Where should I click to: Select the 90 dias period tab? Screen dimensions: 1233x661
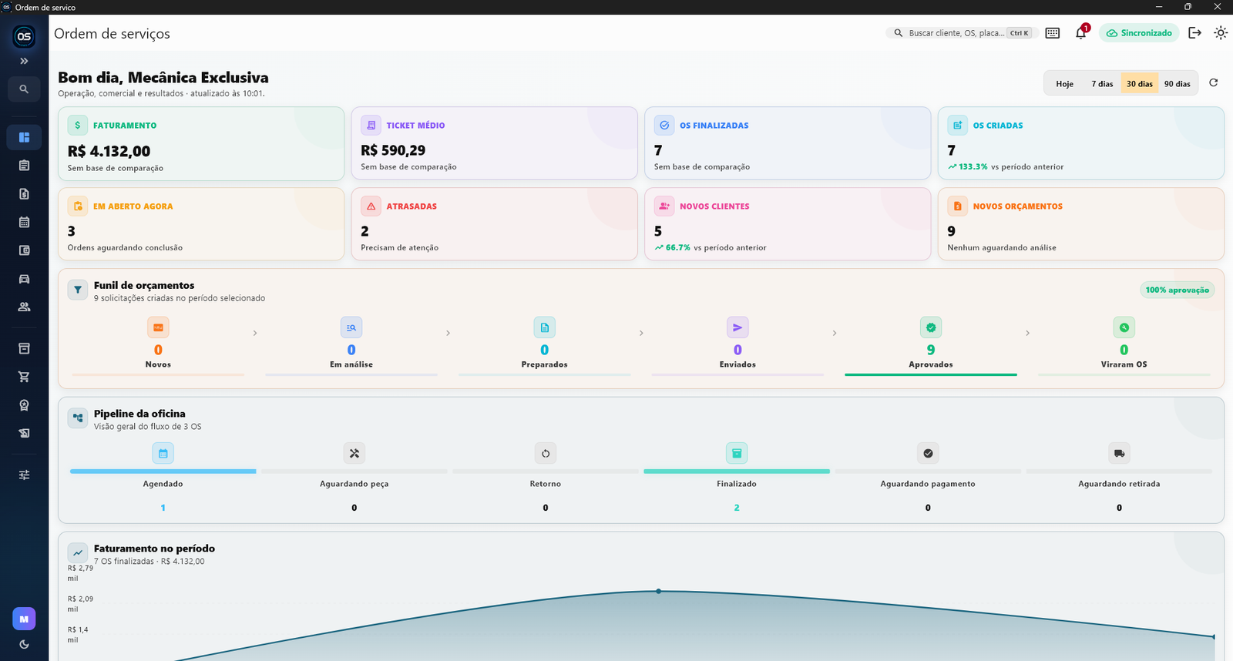pyautogui.click(x=1178, y=84)
